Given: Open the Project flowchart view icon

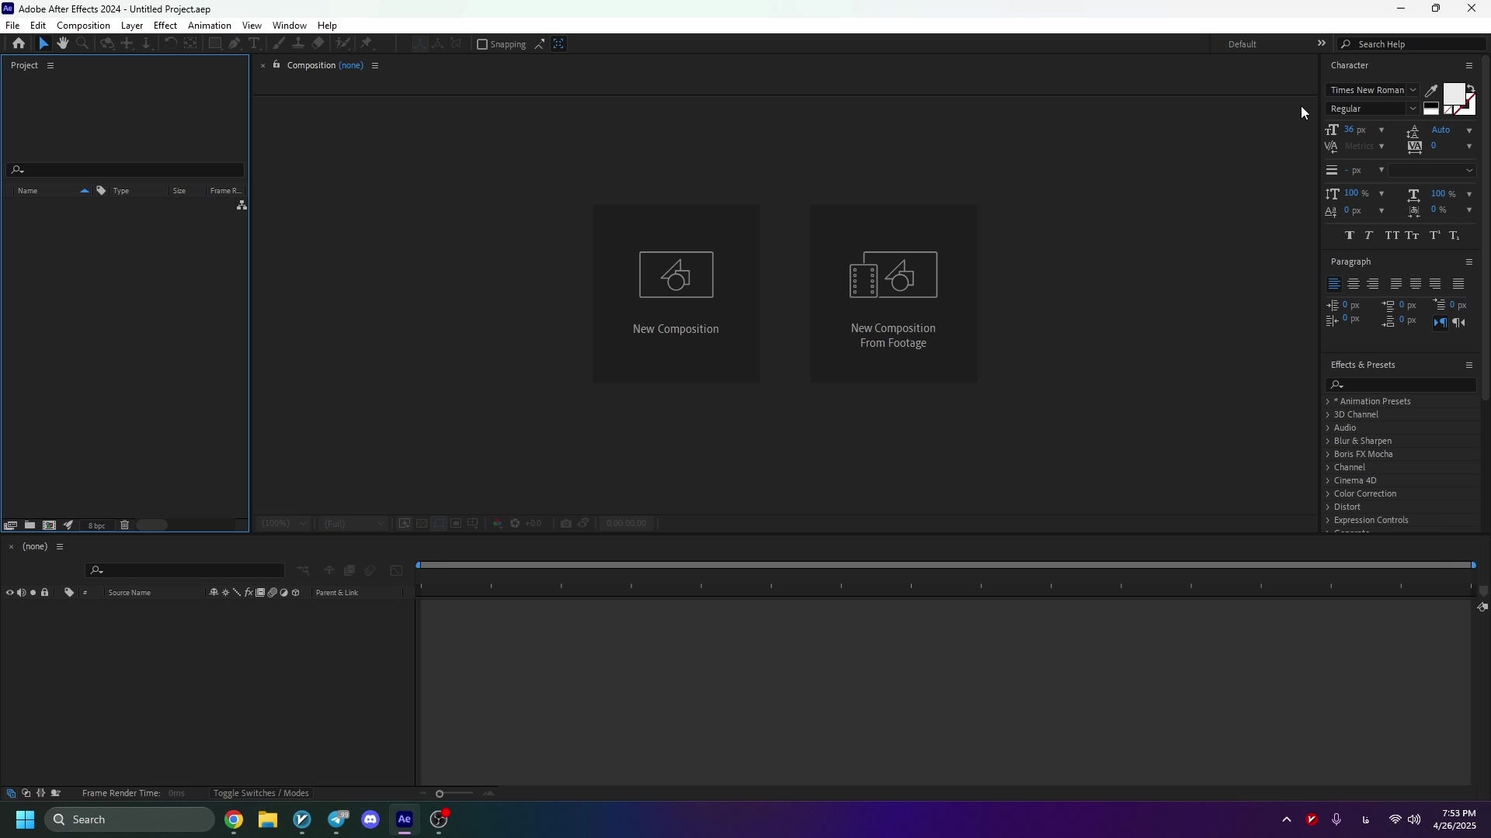Looking at the screenshot, I should coord(242,206).
